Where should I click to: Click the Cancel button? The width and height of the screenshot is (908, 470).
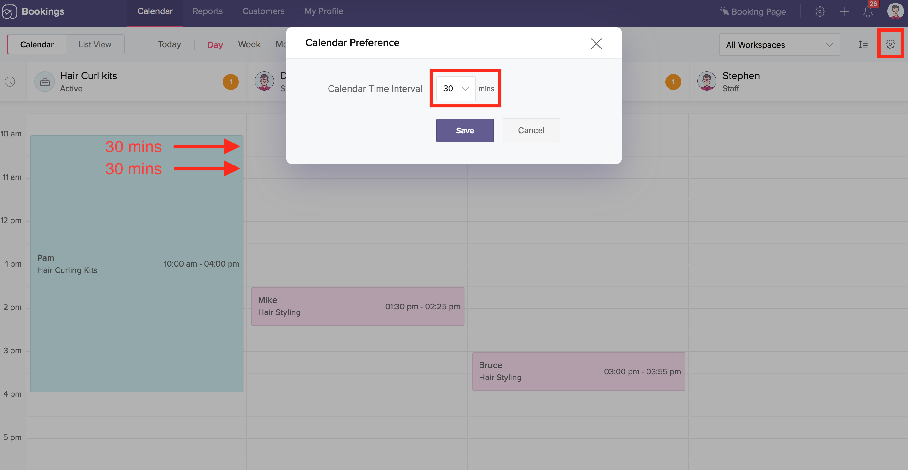(x=531, y=130)
